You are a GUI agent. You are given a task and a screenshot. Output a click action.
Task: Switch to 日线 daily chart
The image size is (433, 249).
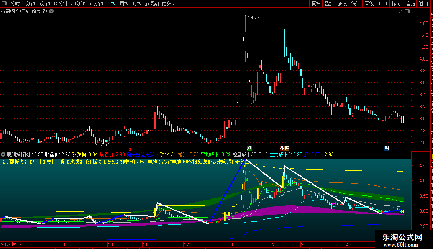coord(111,3)
